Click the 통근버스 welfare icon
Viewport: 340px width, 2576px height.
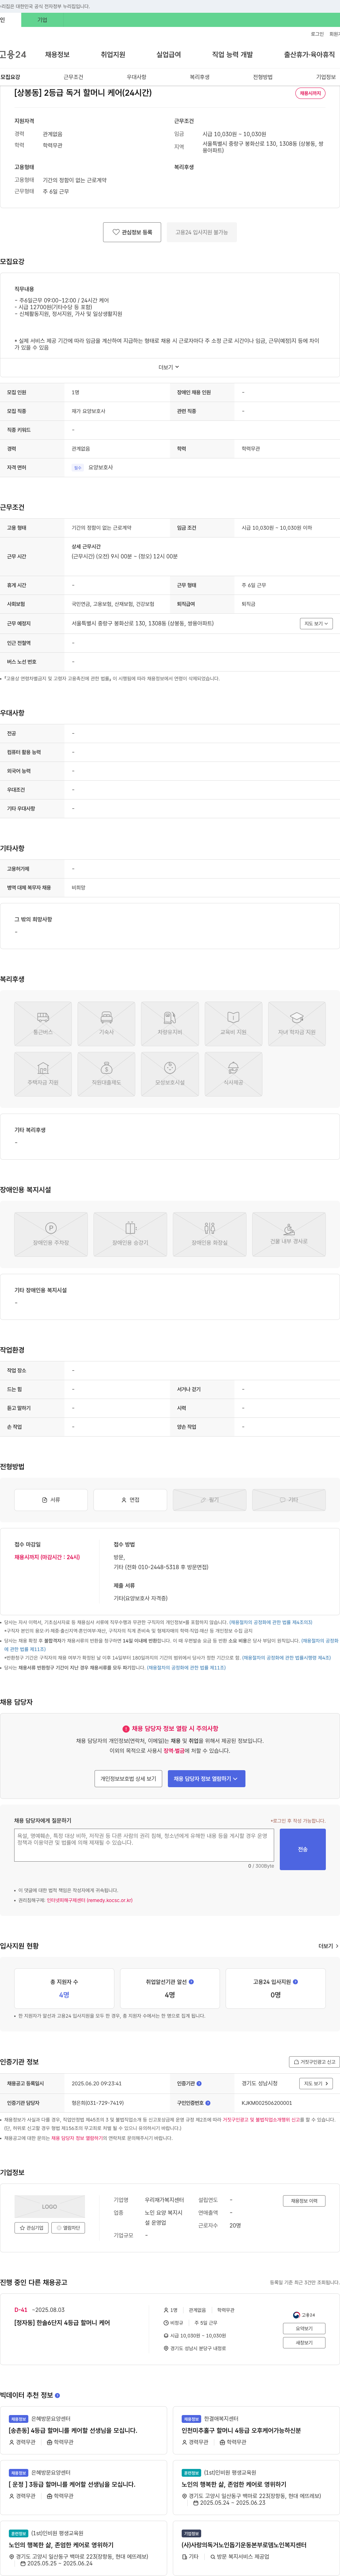click(43, 1024)
